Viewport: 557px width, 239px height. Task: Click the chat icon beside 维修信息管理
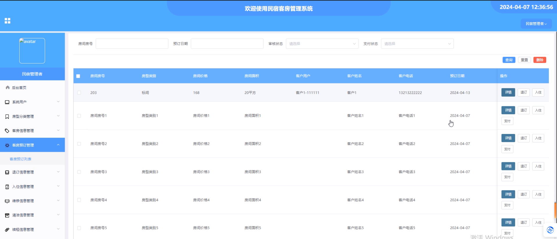tap(7, 201)
